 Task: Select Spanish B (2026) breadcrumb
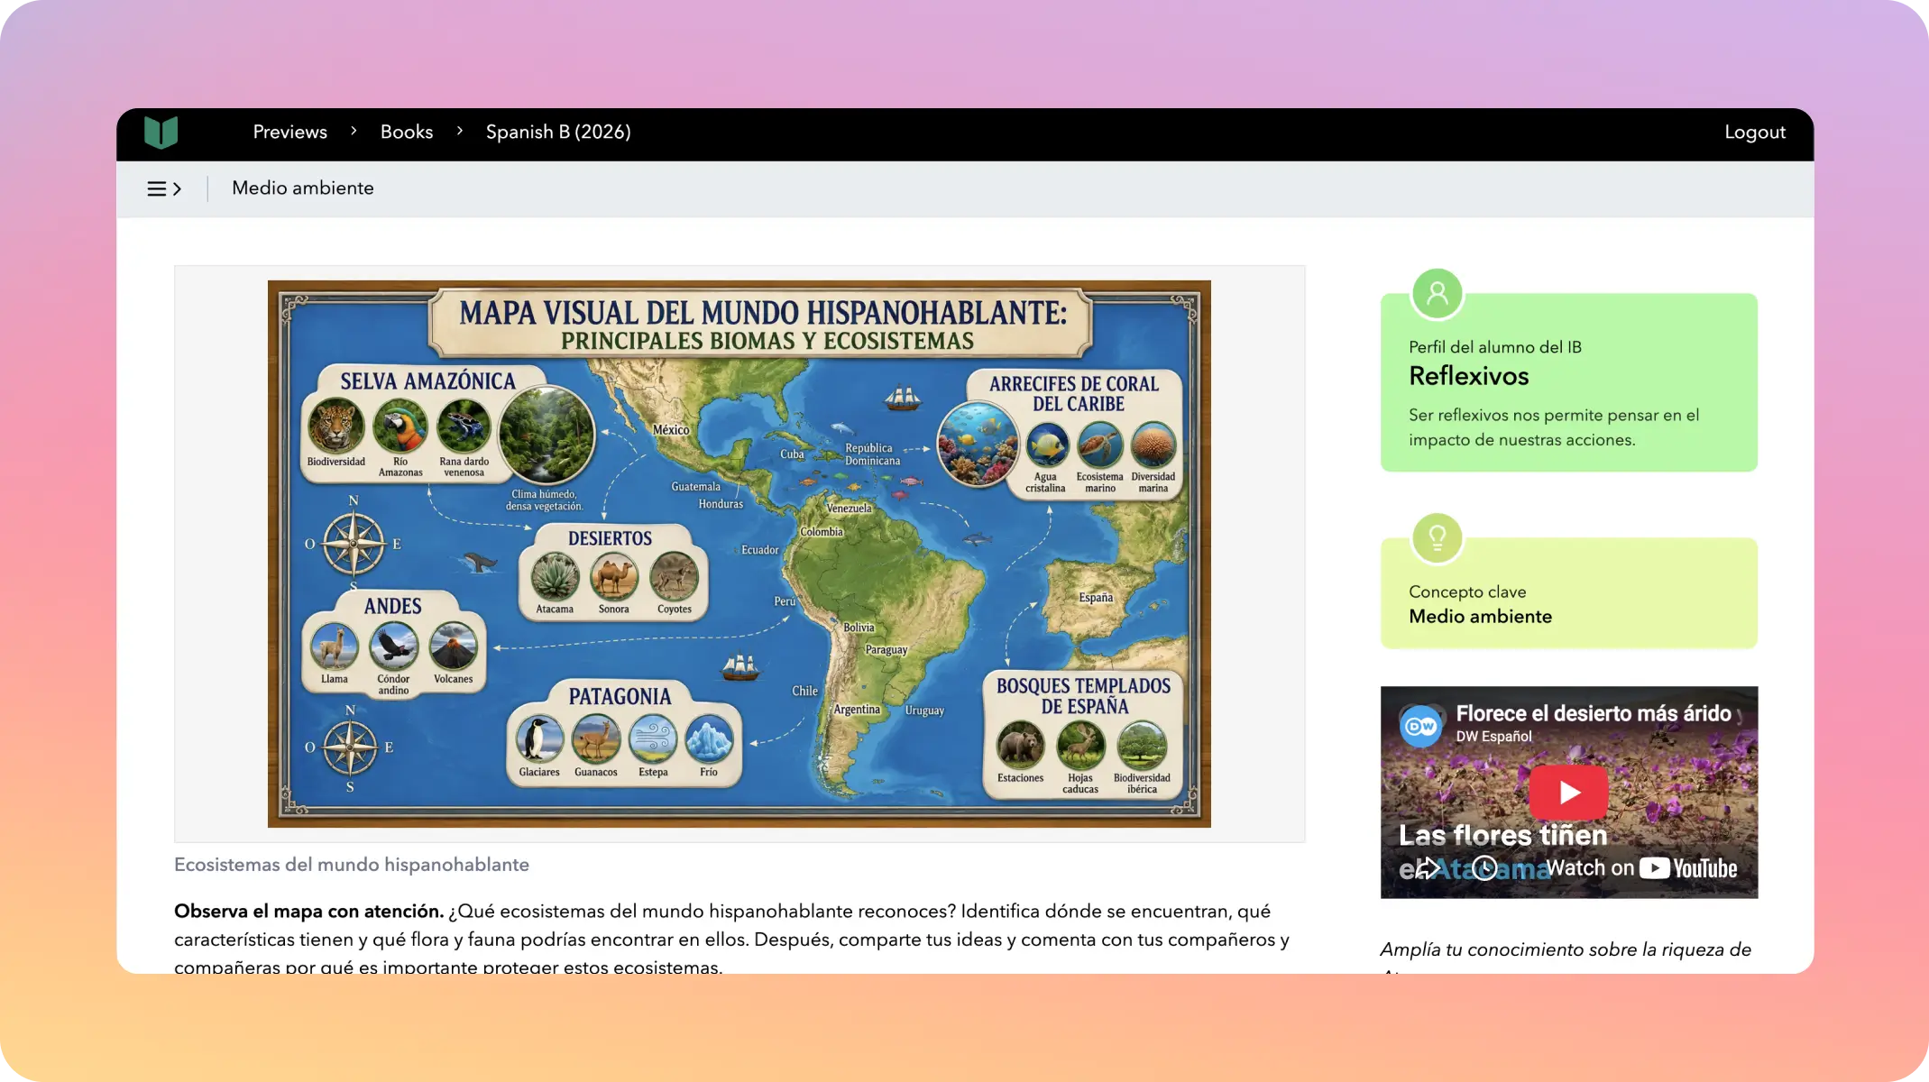pos(558,132)
